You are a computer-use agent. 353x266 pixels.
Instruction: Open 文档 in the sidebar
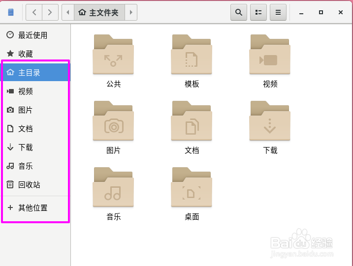click(x=35, y=129)
